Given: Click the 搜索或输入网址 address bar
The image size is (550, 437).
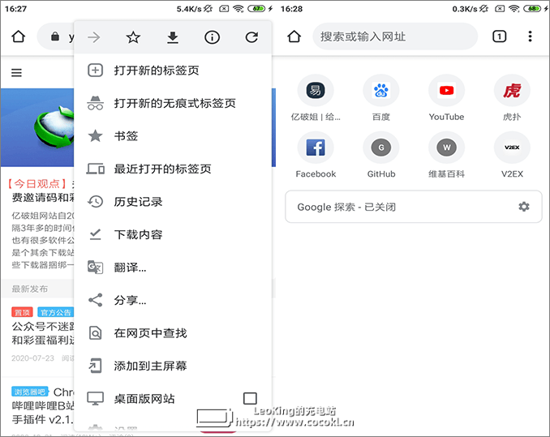Looking at the screenshot, I should point(395,36).
